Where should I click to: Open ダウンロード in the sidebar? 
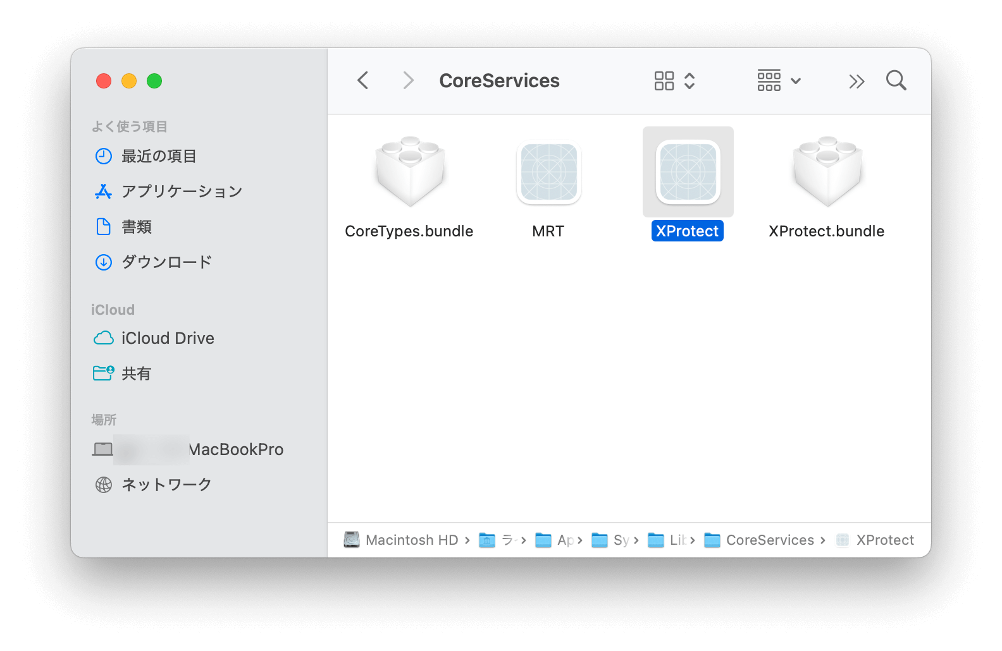click(199, 262)
